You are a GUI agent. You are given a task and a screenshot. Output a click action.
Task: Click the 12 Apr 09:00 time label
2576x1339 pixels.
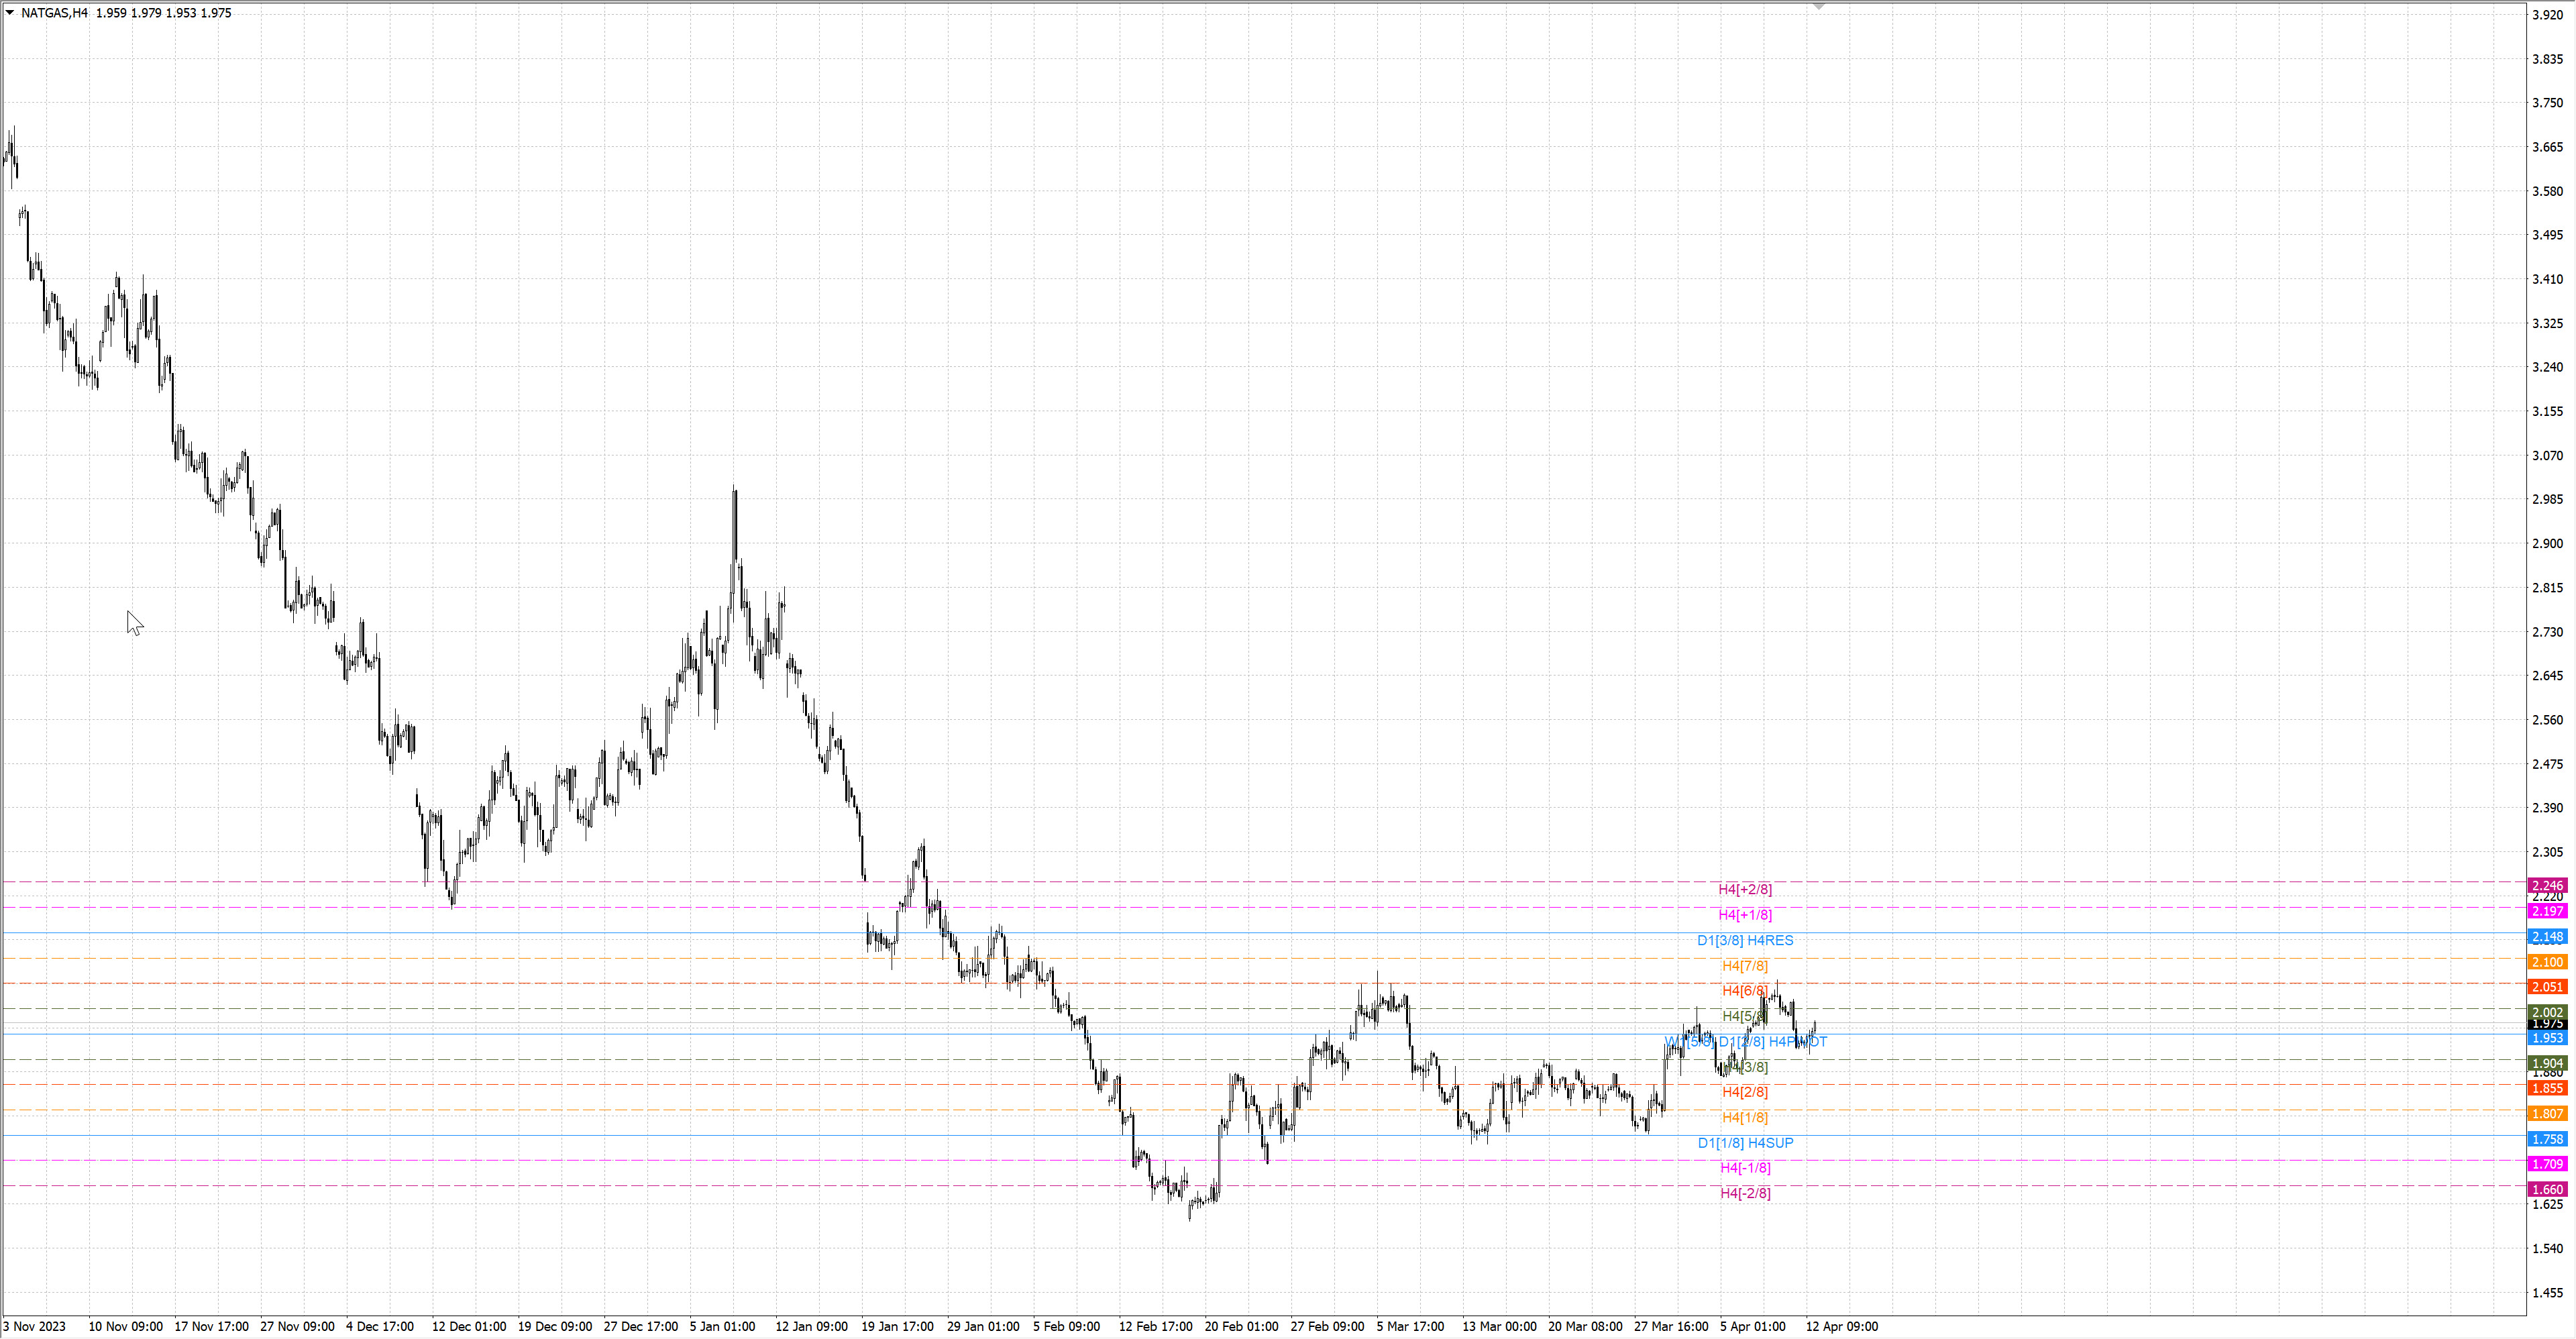click(x=1841, y=1326)
